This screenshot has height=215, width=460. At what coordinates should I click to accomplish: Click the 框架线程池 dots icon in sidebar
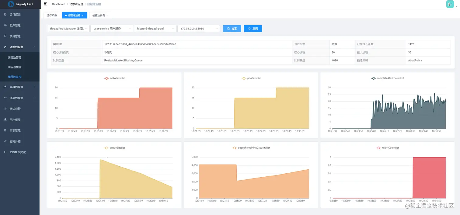(x=5, y=98)
